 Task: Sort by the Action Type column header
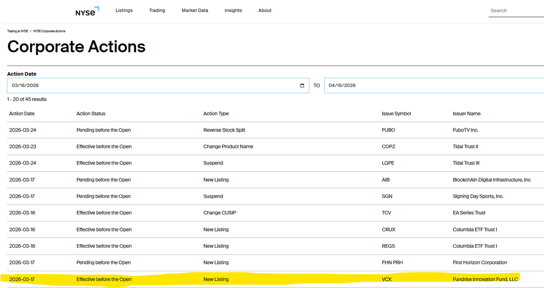coord(216,113)
